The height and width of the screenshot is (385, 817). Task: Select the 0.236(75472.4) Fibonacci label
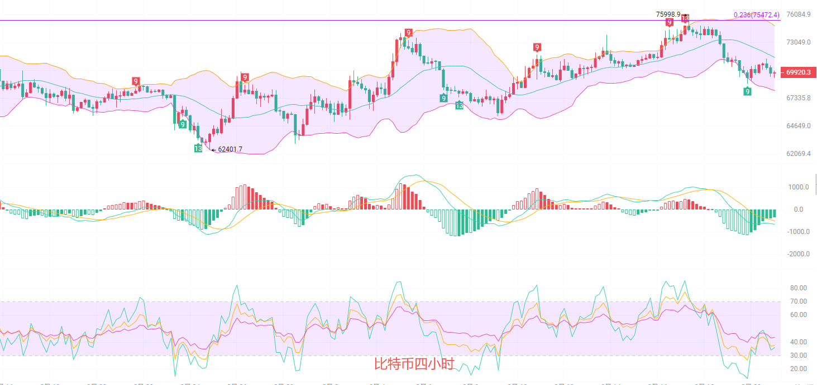[x=756, y=15]
